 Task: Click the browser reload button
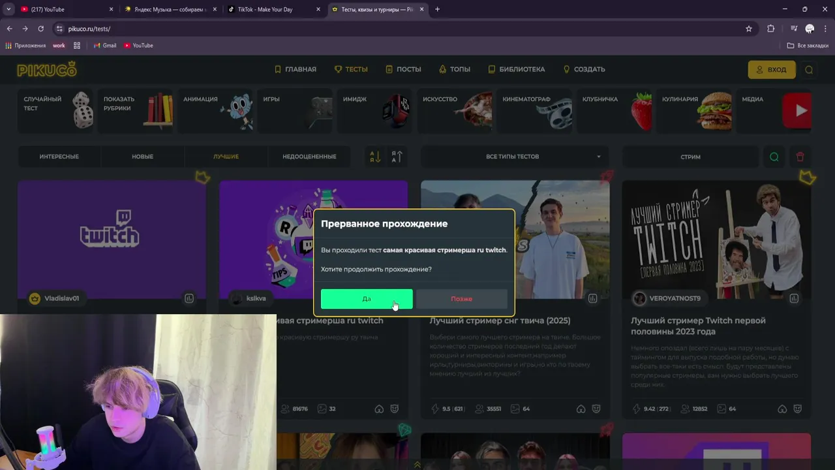(x=40, y=29)
